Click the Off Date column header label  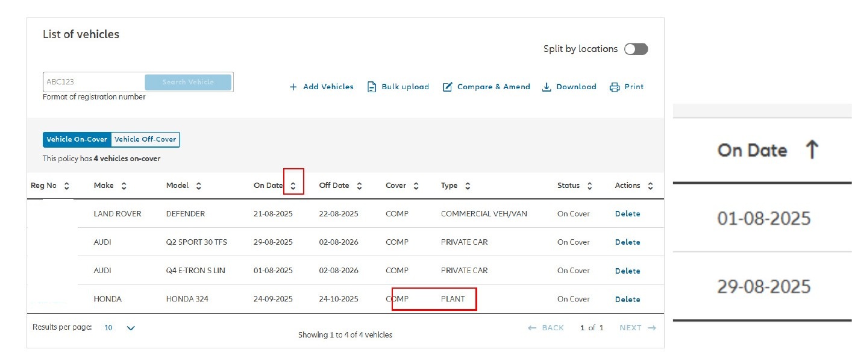coord(334,186)
